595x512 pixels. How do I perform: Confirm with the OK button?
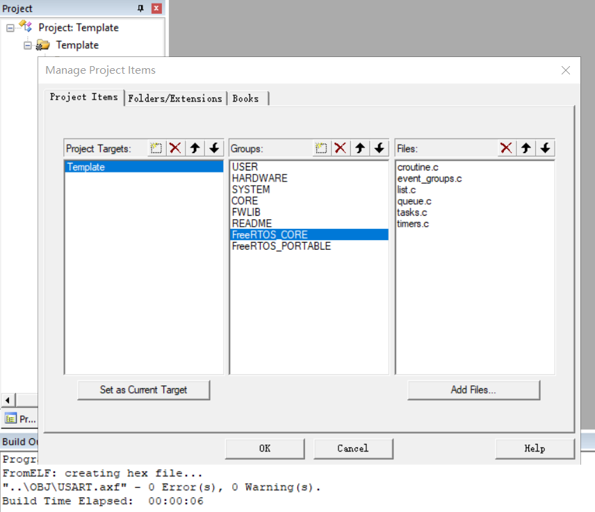(265, 449)
